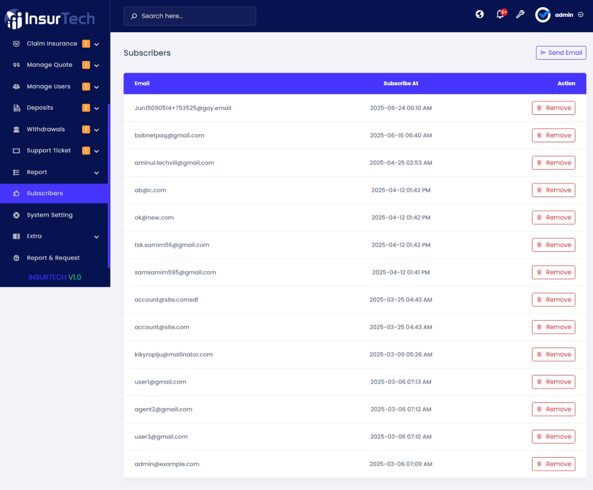Click Deposits orange alert badge
This screenshot has height=490, width=593.
(86, 108)
